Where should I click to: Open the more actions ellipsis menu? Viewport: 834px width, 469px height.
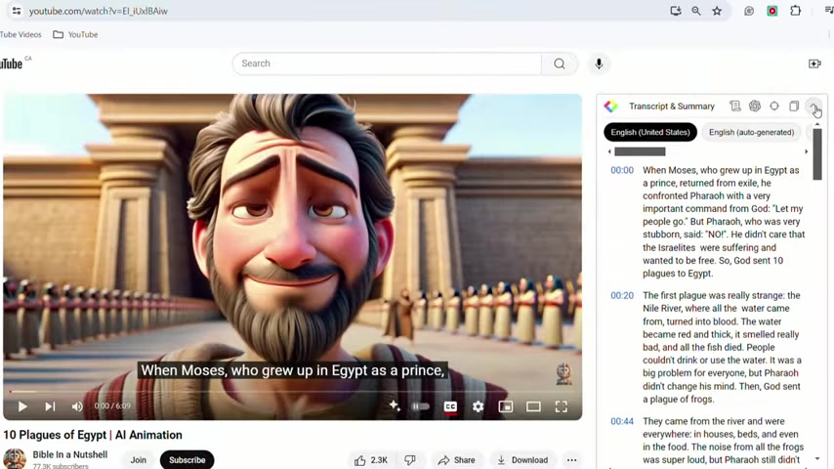pyautogui.click(x=571, y=460)
